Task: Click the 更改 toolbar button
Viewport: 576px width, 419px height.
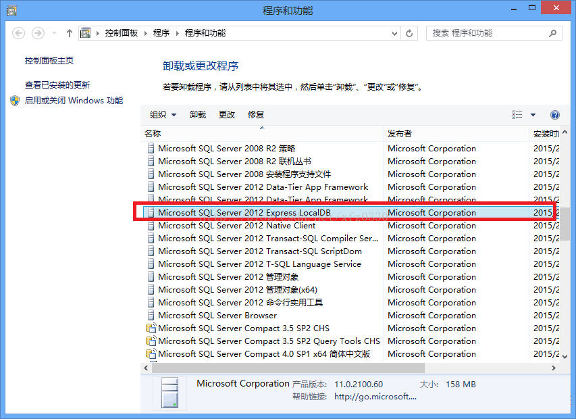Action: click(x=227, y=115)
